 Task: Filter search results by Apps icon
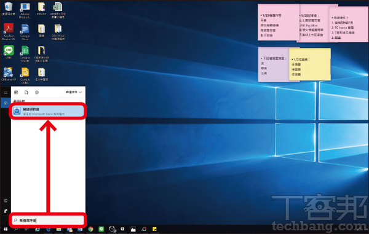tap(16, 92)
